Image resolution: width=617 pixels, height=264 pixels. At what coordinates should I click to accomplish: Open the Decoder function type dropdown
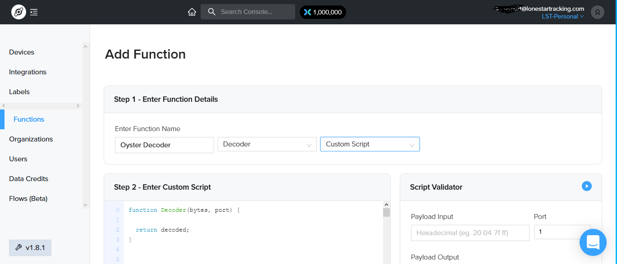click(267, 145)
